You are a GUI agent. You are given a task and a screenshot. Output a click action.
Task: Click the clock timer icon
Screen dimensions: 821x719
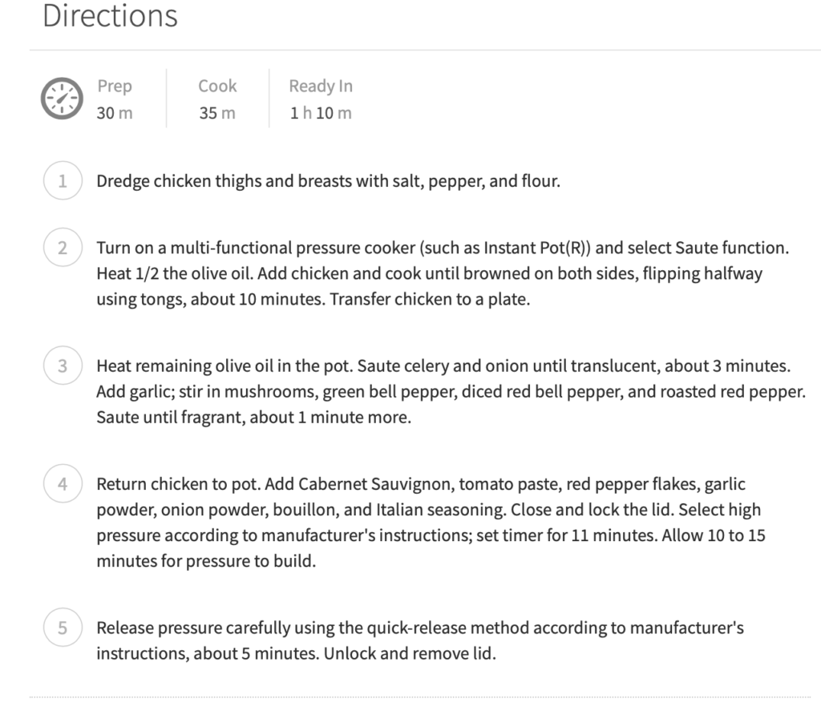[62, 99]
